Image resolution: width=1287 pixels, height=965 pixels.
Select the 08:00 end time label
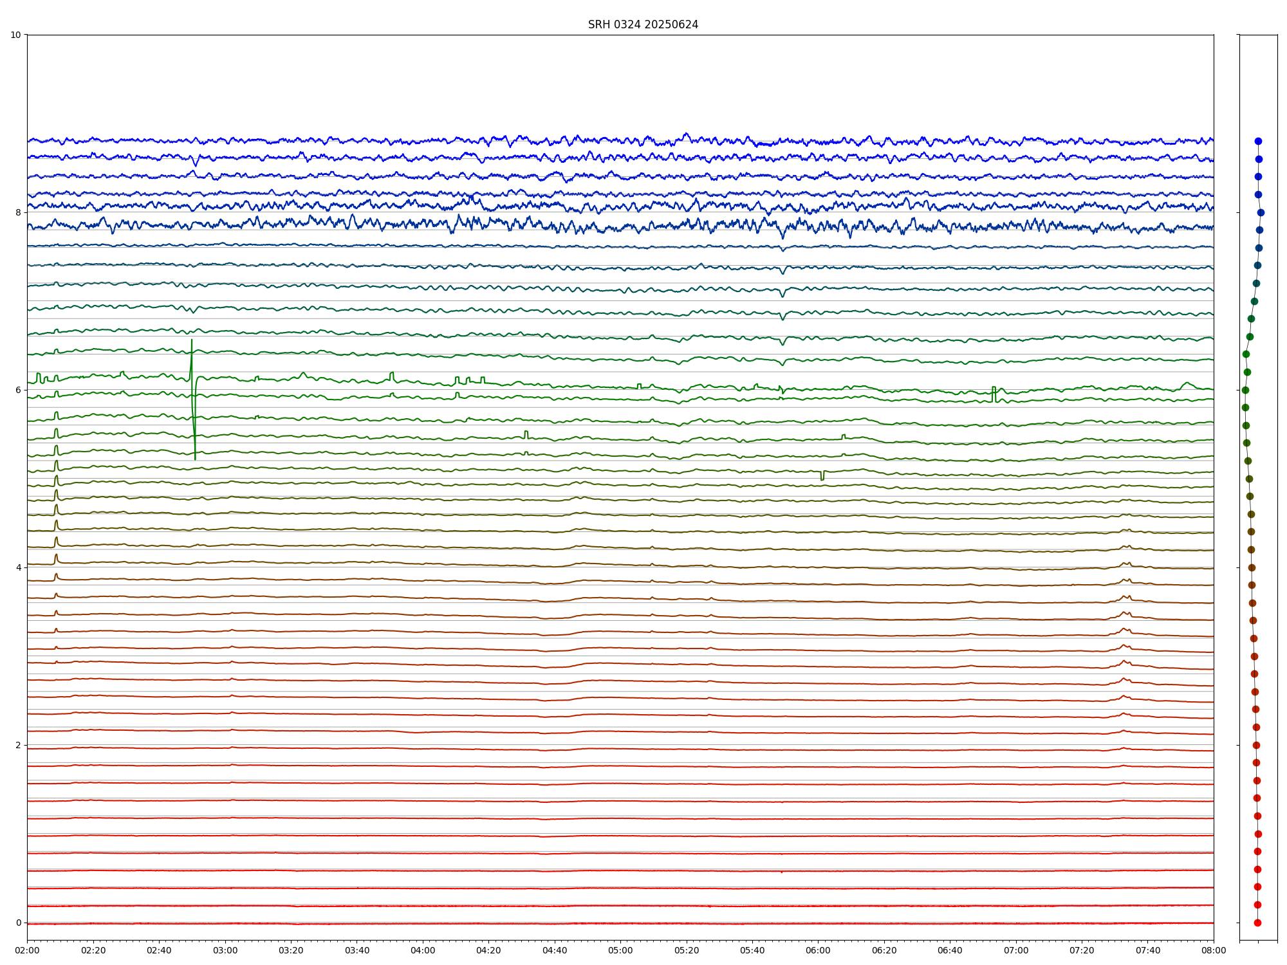point(1214,950)
